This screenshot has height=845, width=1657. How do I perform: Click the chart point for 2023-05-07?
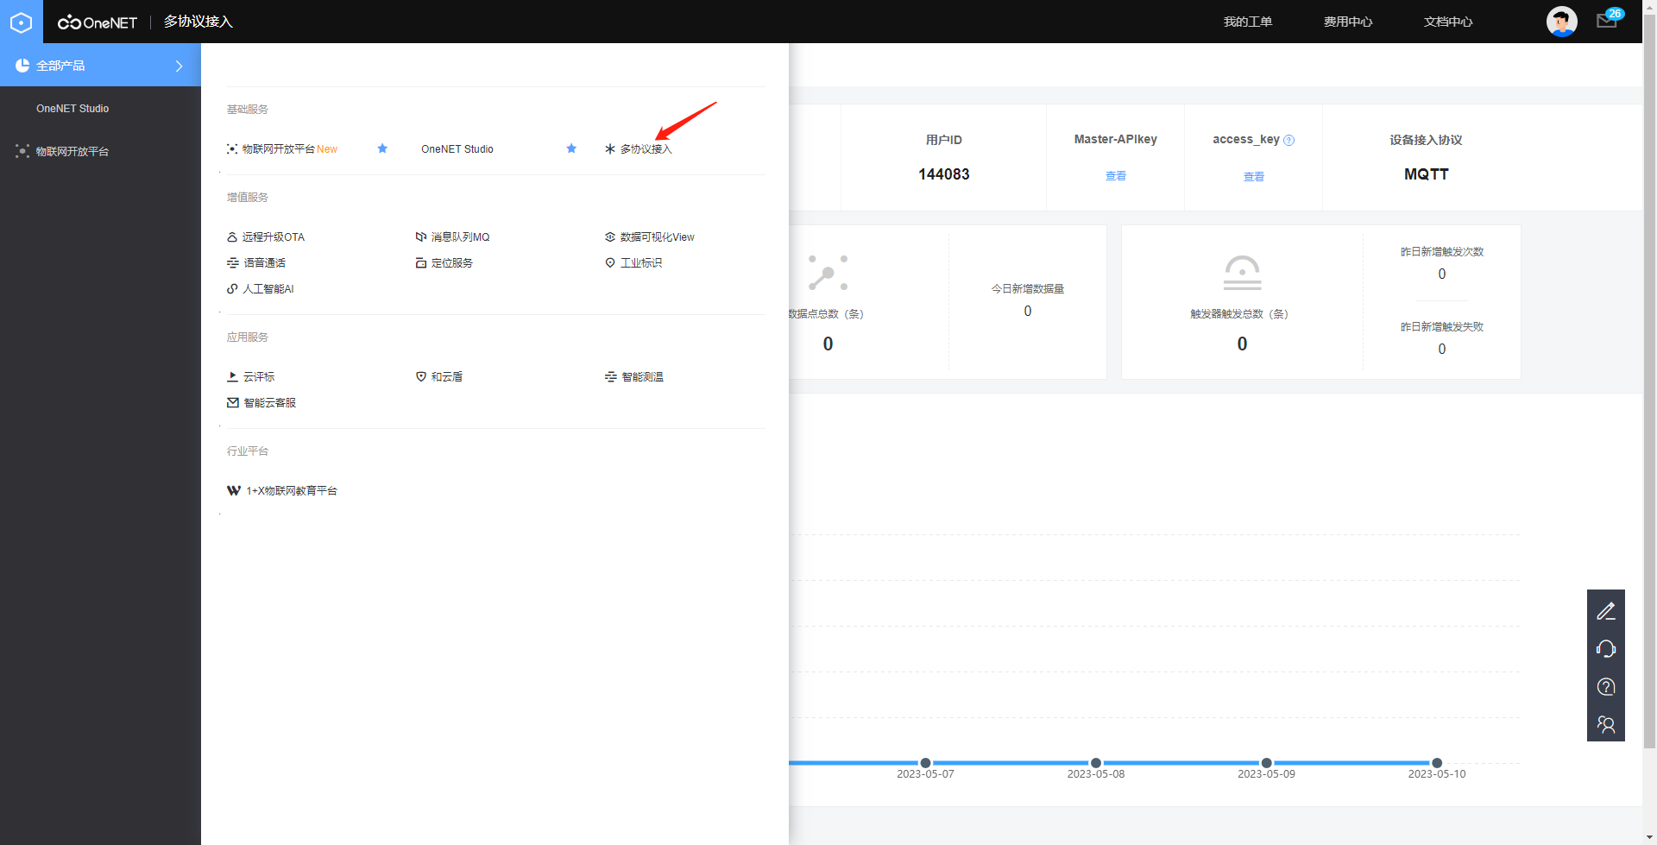pyautogui.click(x=925, y=763)
